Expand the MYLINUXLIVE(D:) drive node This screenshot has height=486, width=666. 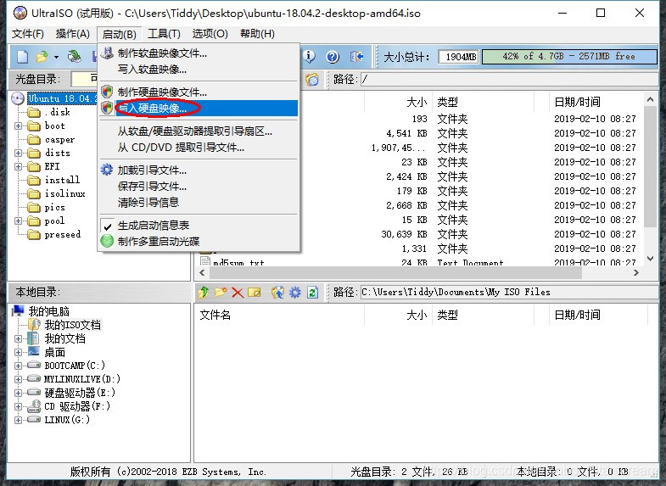(18, 379)
